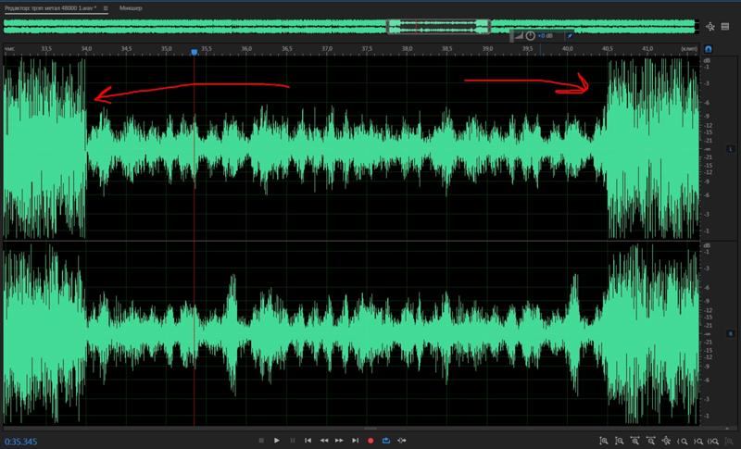Adjust the HUD volume gain knob
The image size is (741, 449).
coord(530,36)
